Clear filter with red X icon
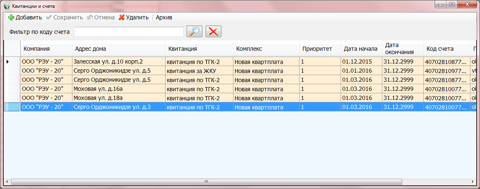 pos(214,31)
